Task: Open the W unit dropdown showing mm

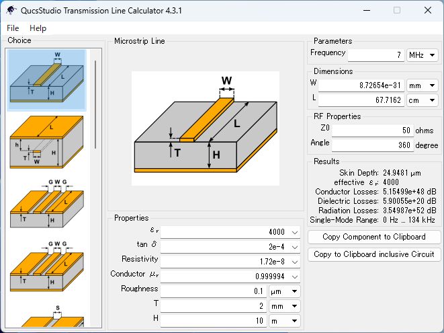Action: (x=423, y=85)
